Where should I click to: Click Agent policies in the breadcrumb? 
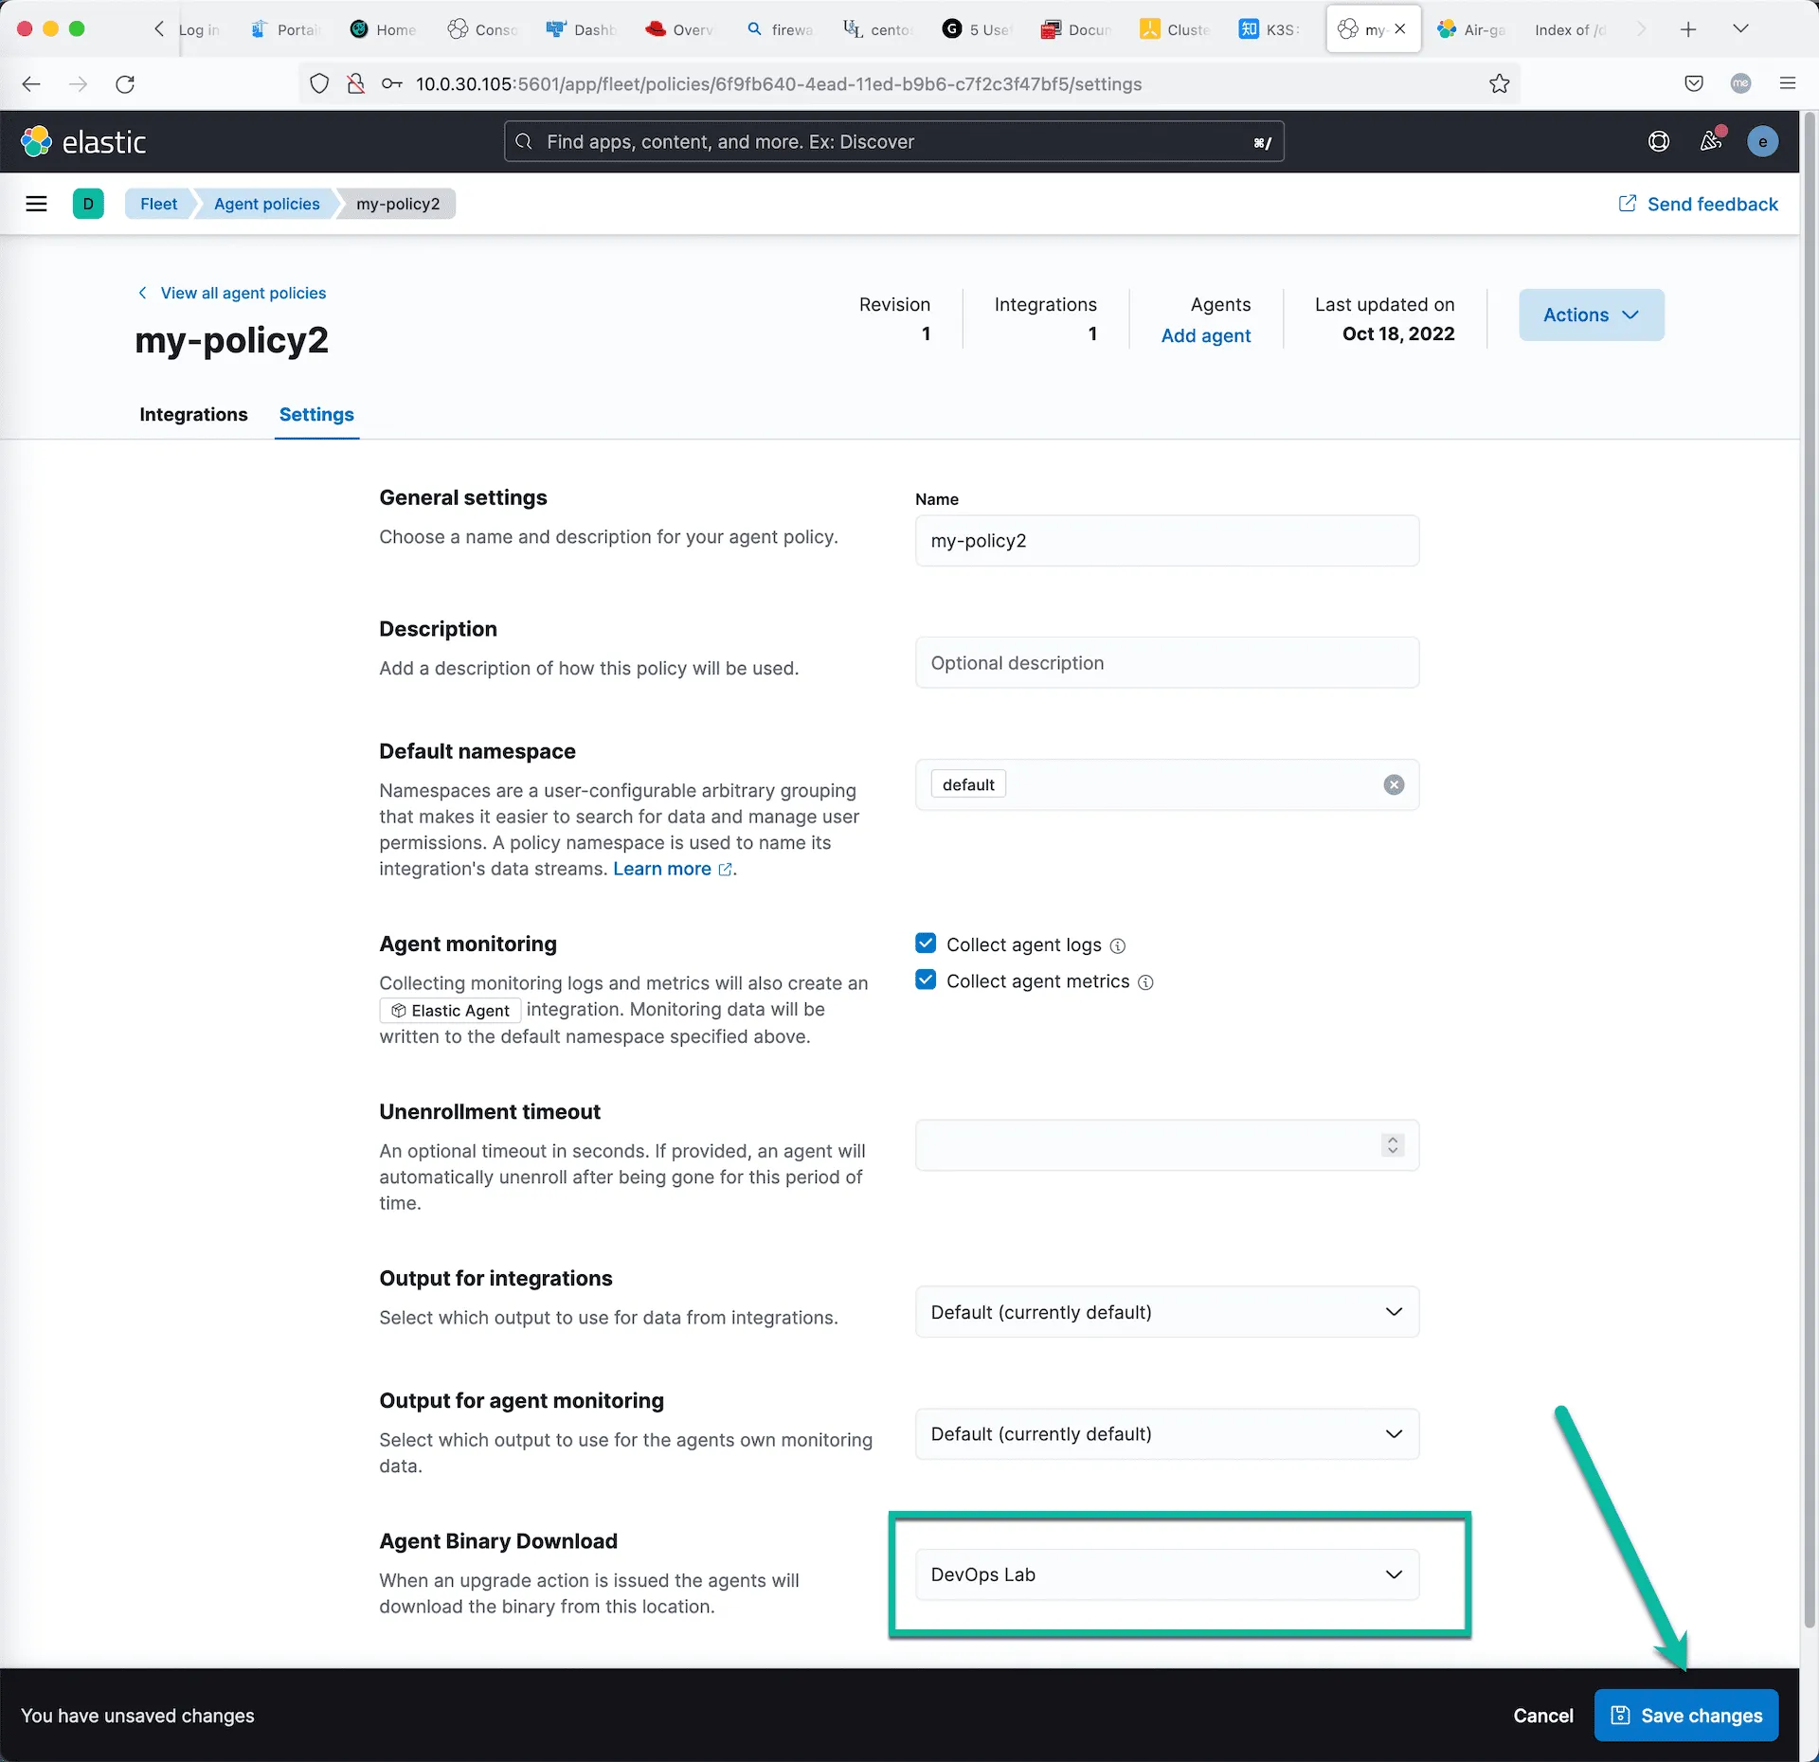(266, 204)
